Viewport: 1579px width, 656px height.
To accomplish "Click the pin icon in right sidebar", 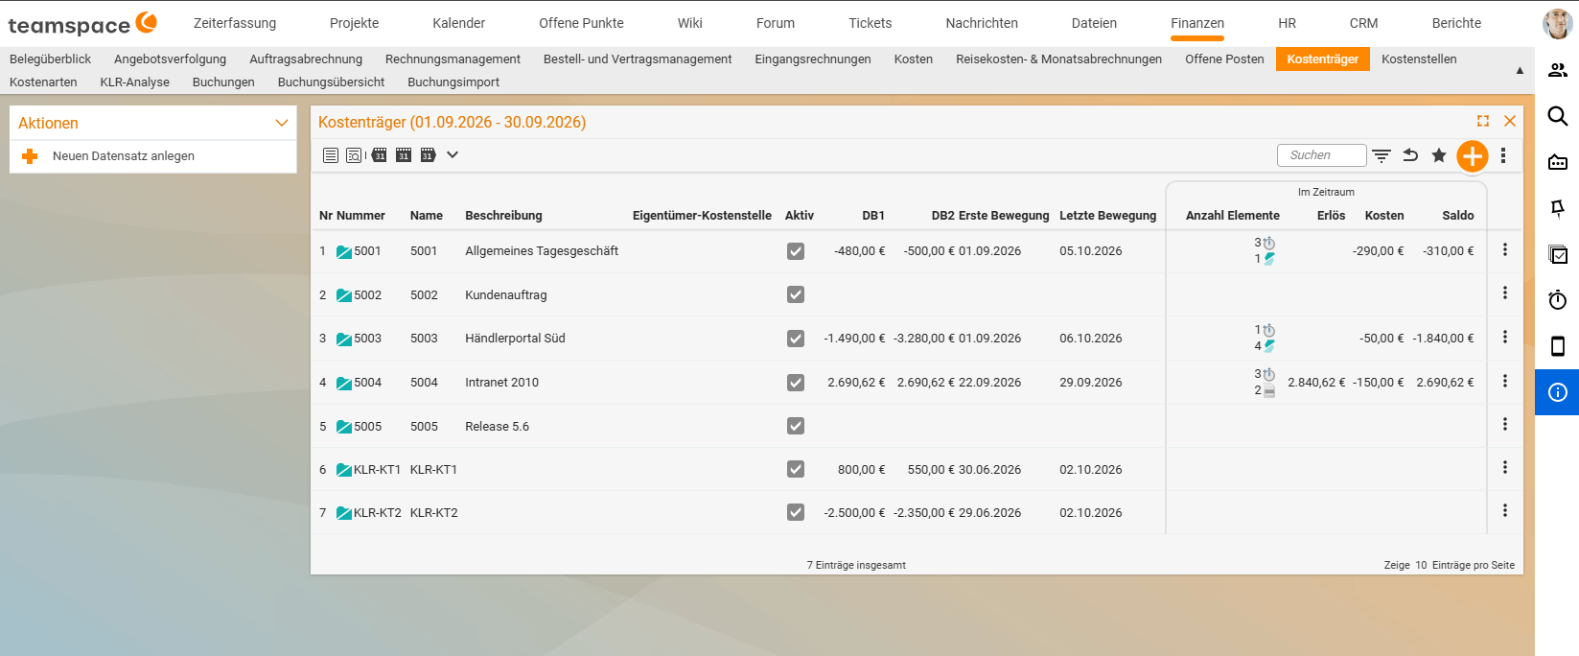I will (x=1558, y=208).
